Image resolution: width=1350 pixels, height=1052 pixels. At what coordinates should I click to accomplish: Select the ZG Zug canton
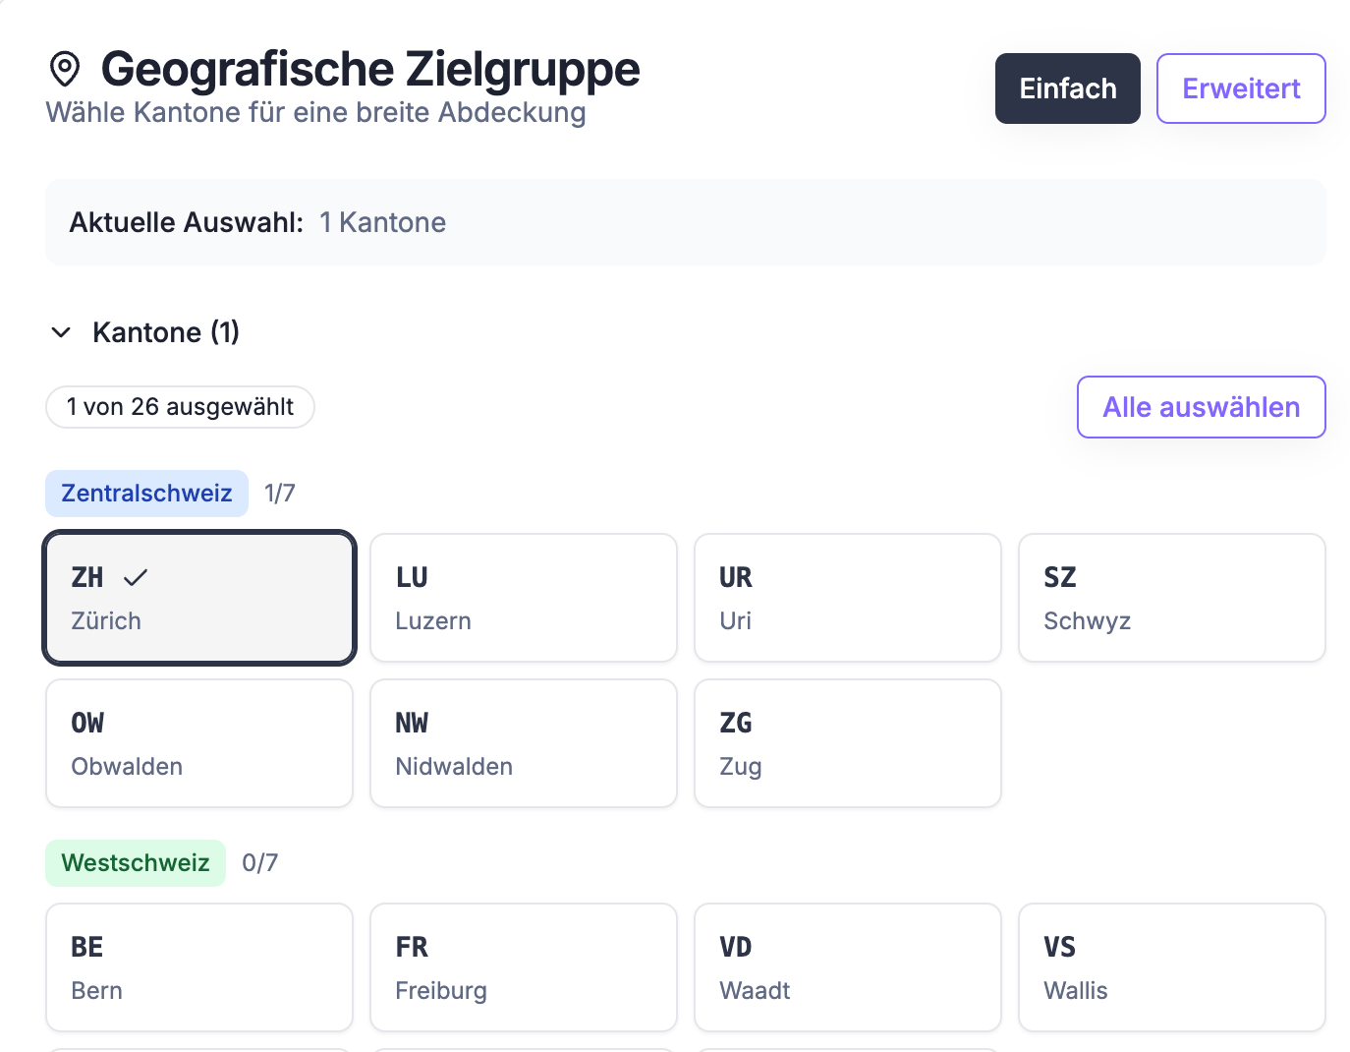click(847, 743)
